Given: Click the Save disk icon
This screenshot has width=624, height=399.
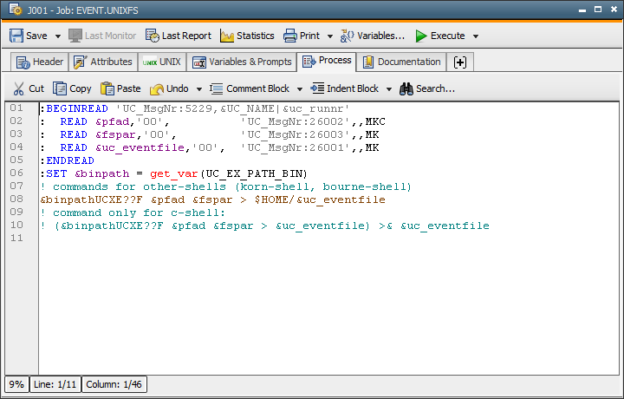Looking at the screenshot, I should tap(16, 36).
